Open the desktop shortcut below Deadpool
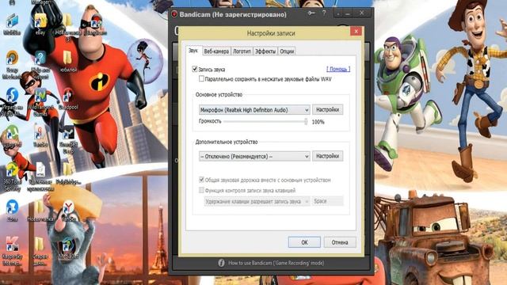 point(68,139)
